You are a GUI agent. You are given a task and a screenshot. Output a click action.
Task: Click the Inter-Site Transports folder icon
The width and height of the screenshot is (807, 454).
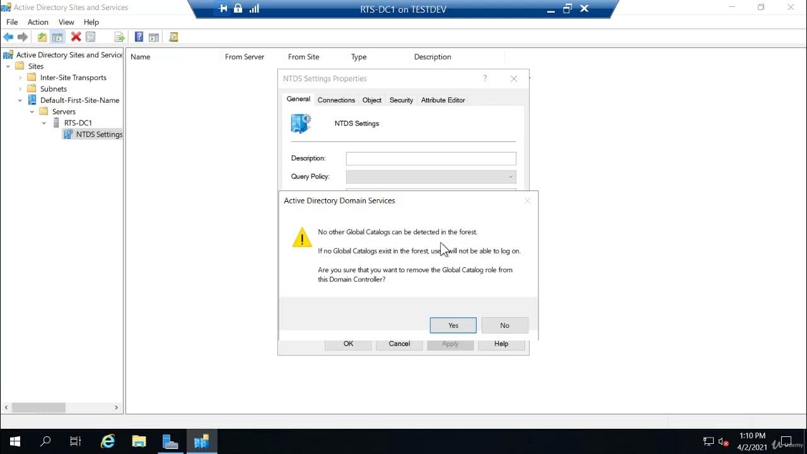[32, 78]
